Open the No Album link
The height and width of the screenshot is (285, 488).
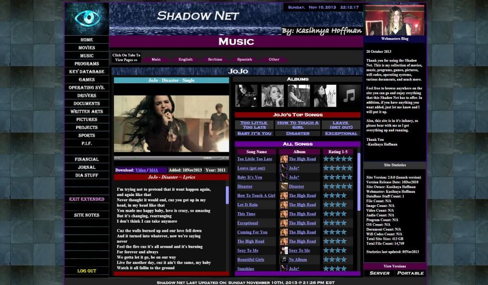(x=298, y=260)
